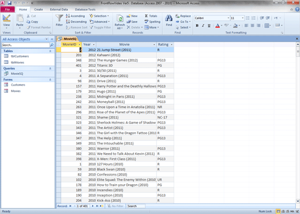Click the bulleted list icon

[x=247, y=18]
